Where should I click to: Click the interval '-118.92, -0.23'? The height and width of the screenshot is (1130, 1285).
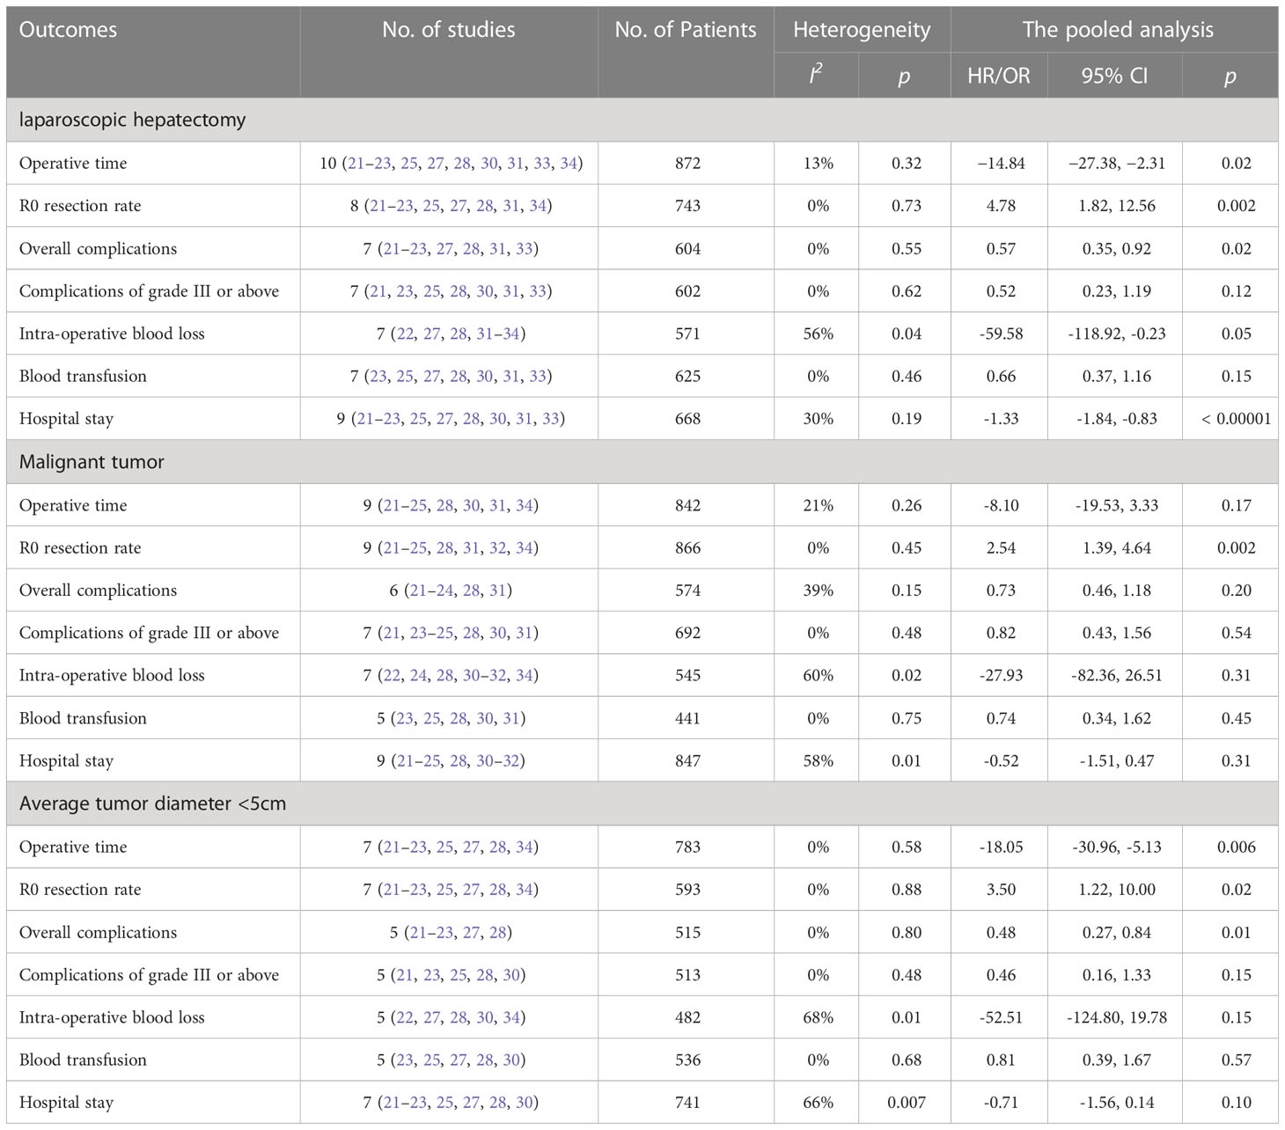1117,334
